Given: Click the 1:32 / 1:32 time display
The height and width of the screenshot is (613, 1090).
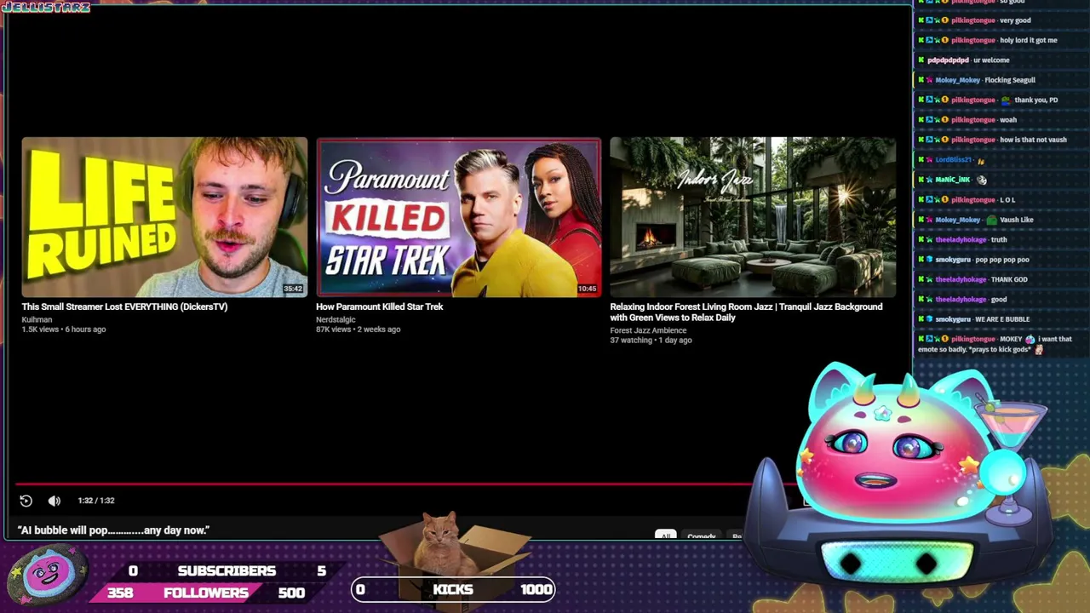Looking at the screenshot, I should (x=96, y=501).
